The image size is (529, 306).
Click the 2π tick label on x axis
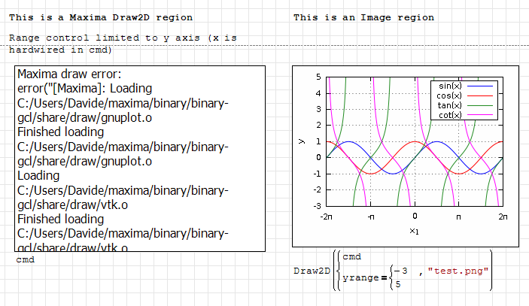[502, 216]
